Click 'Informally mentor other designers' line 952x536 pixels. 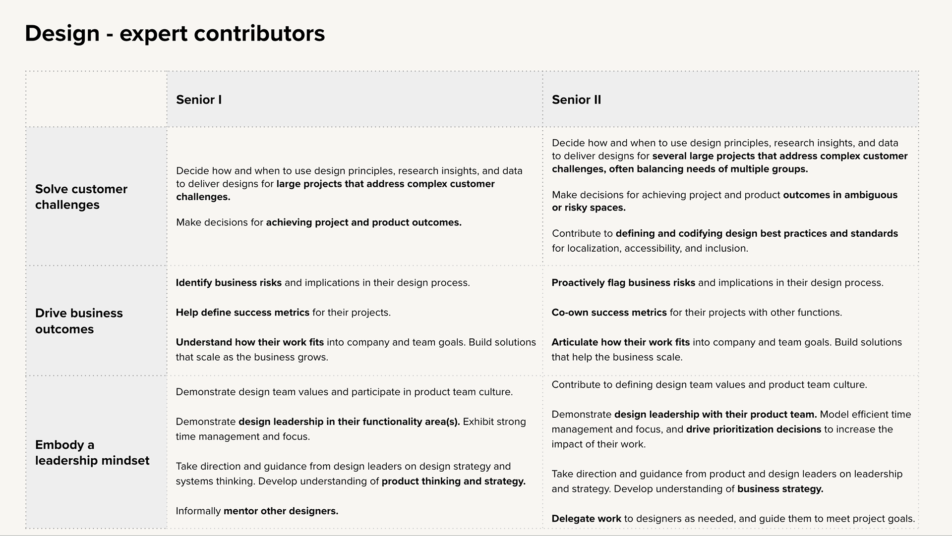257,511
